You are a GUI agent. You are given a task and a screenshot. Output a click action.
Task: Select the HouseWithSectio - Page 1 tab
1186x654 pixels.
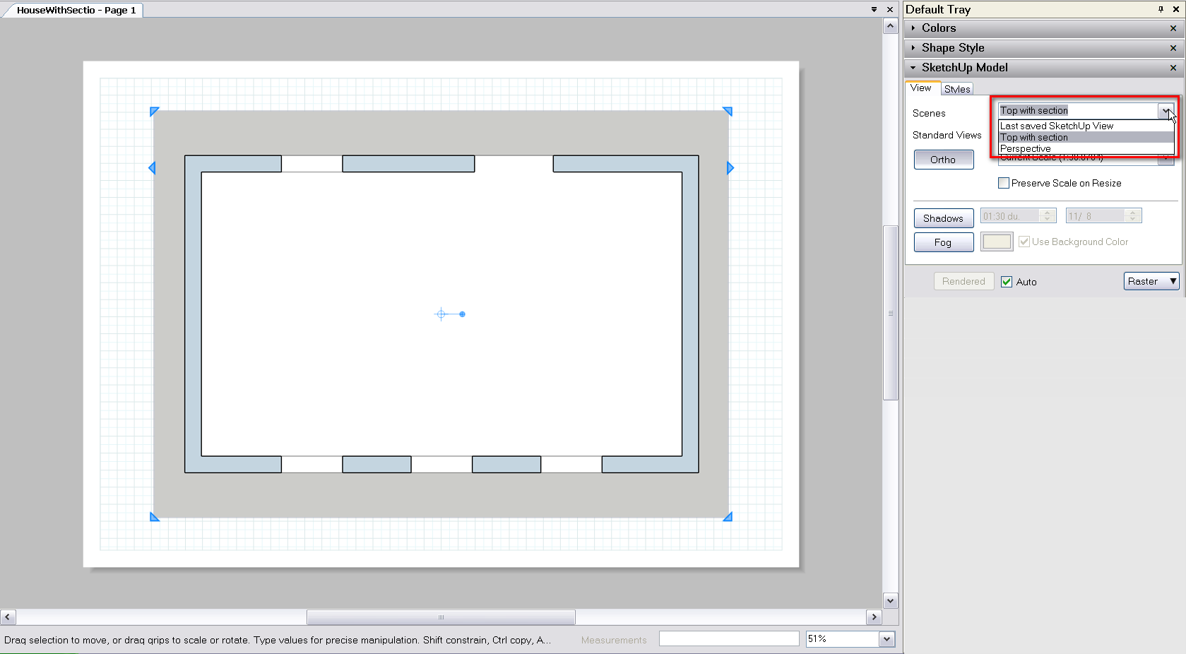click(x=76, y=10)
